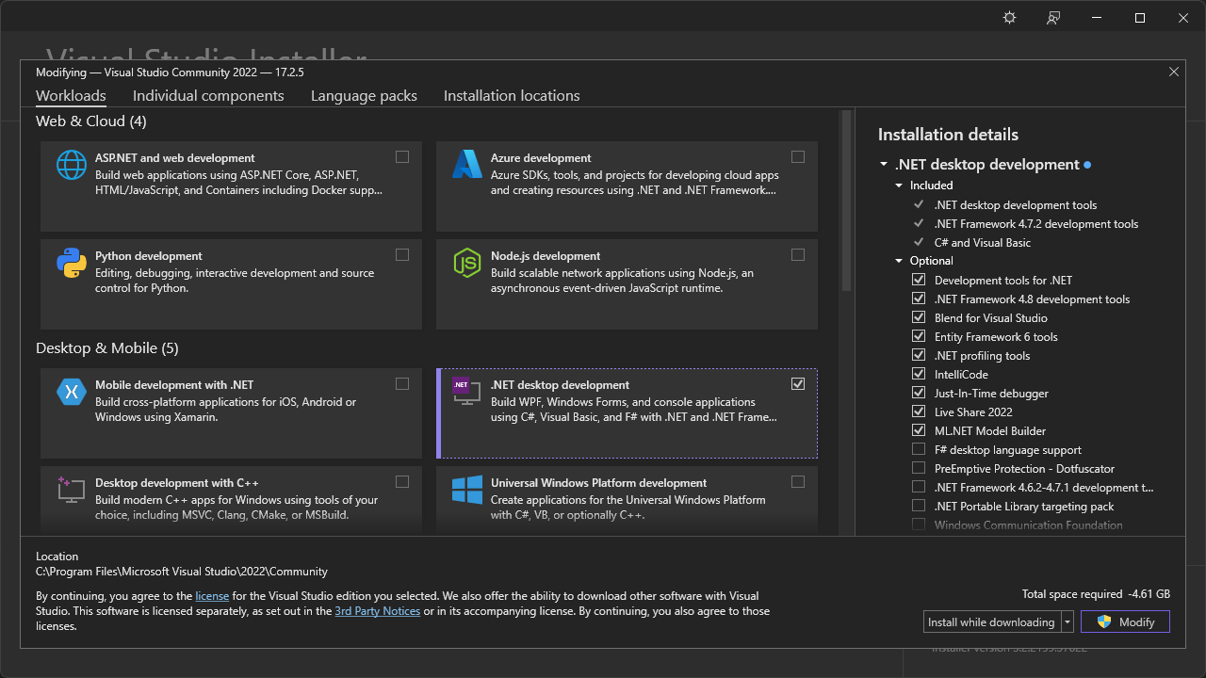Check Desktop development with C++ workload
Screen dimensions: 1206x678
click(x=402, y=482)
